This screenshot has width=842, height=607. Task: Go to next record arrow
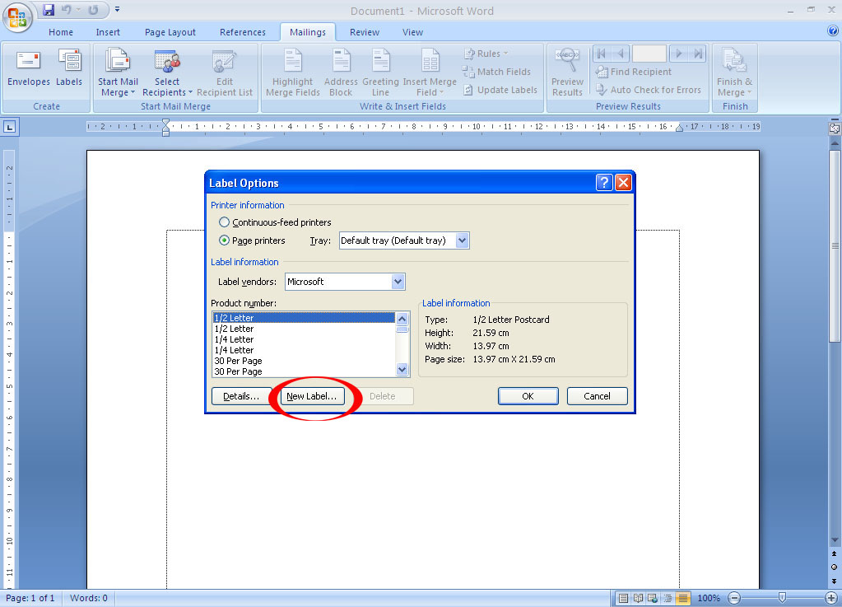pyautogui.click(x=679, y=54)
